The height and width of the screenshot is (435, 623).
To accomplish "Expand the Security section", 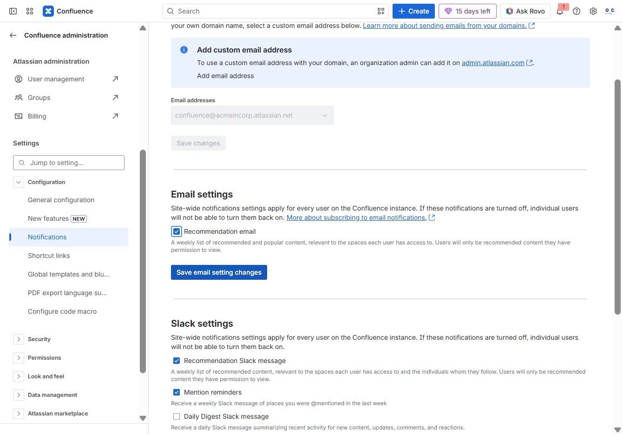I will point(19,339).
